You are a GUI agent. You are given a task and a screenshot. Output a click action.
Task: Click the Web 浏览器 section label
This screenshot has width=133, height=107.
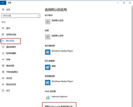click(50, 91)
